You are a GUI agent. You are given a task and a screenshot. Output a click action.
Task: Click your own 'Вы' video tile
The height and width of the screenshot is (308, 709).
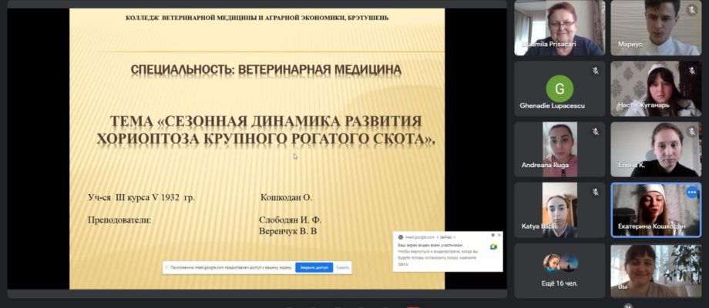click(x=656, y=270)
